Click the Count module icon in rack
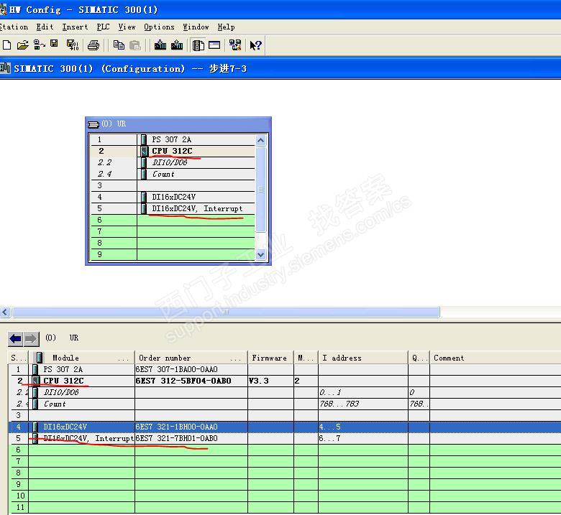 [x=144, y=175]
